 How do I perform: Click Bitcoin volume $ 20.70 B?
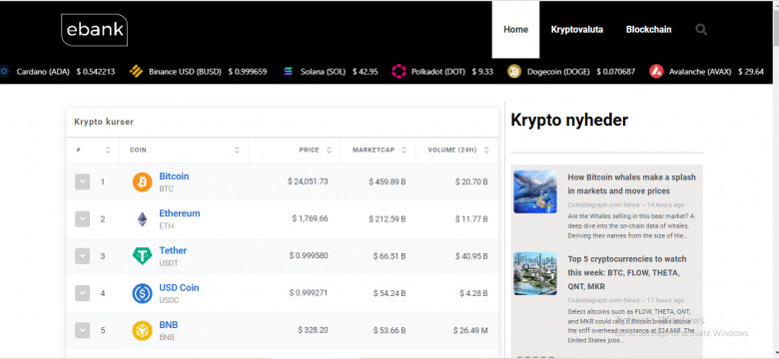tap(471, 181)
